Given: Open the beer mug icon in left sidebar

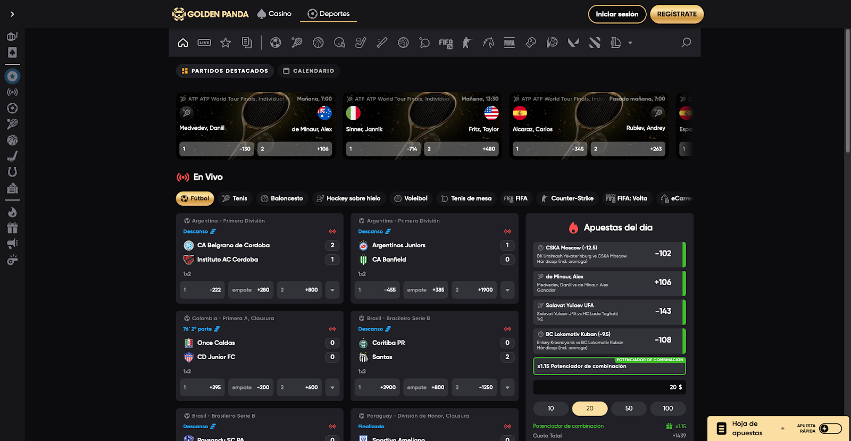Looking at the screenshot, I should coord(12,36).
